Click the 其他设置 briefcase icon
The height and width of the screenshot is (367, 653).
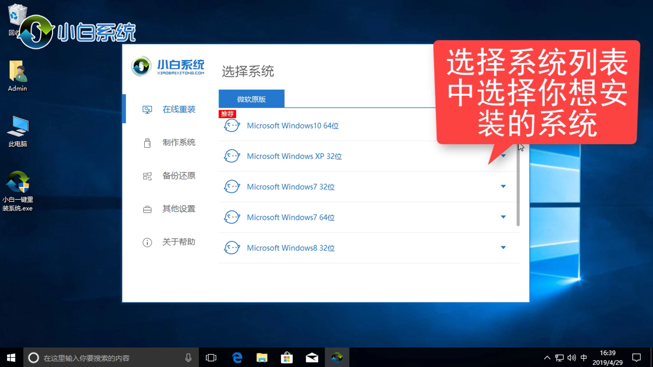[147, 209]
